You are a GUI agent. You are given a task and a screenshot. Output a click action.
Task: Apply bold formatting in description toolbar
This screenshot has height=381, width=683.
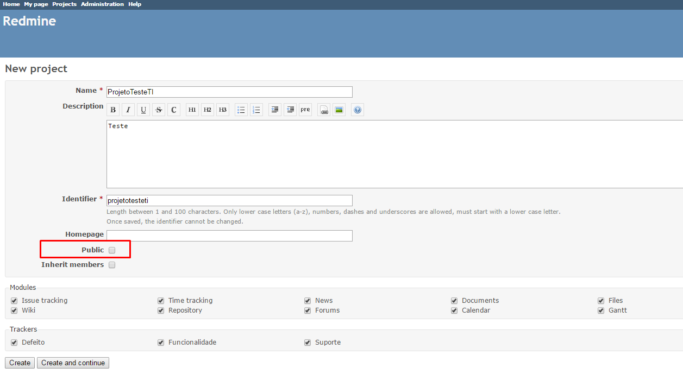click(113, 110)
